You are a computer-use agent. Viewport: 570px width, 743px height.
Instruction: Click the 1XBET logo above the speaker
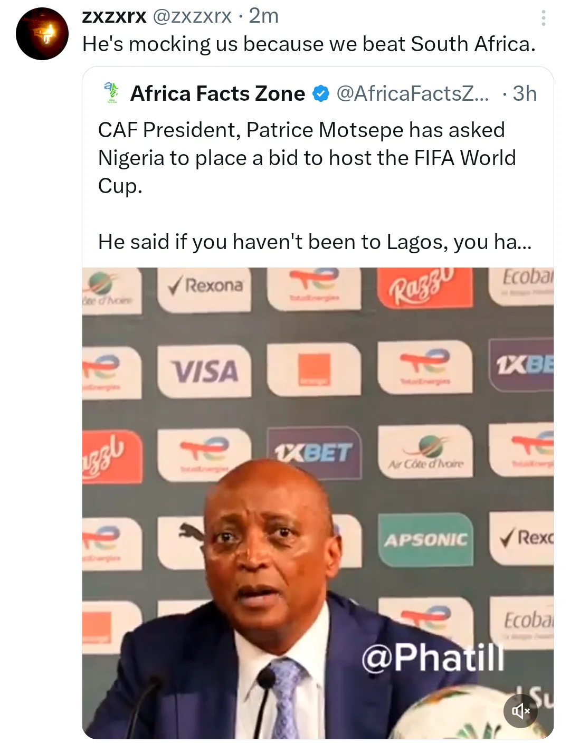coord(313,452)
